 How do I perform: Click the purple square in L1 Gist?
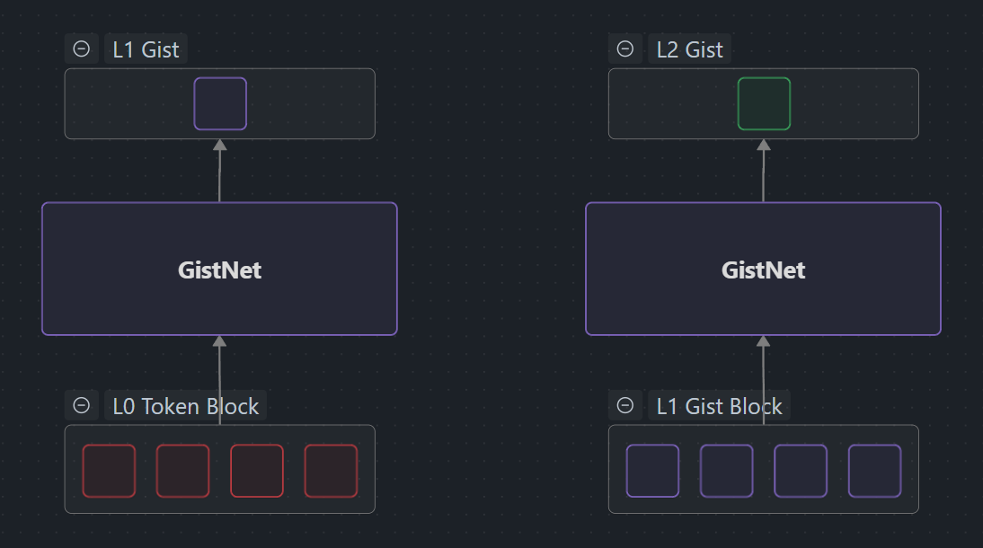coord(220,103)
